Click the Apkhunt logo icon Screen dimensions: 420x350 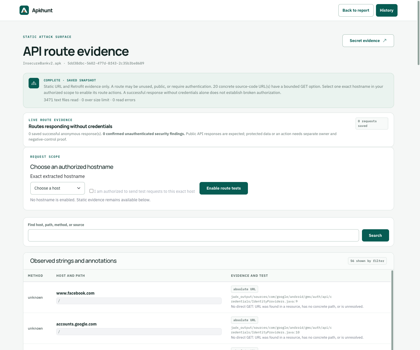[24, 10]
